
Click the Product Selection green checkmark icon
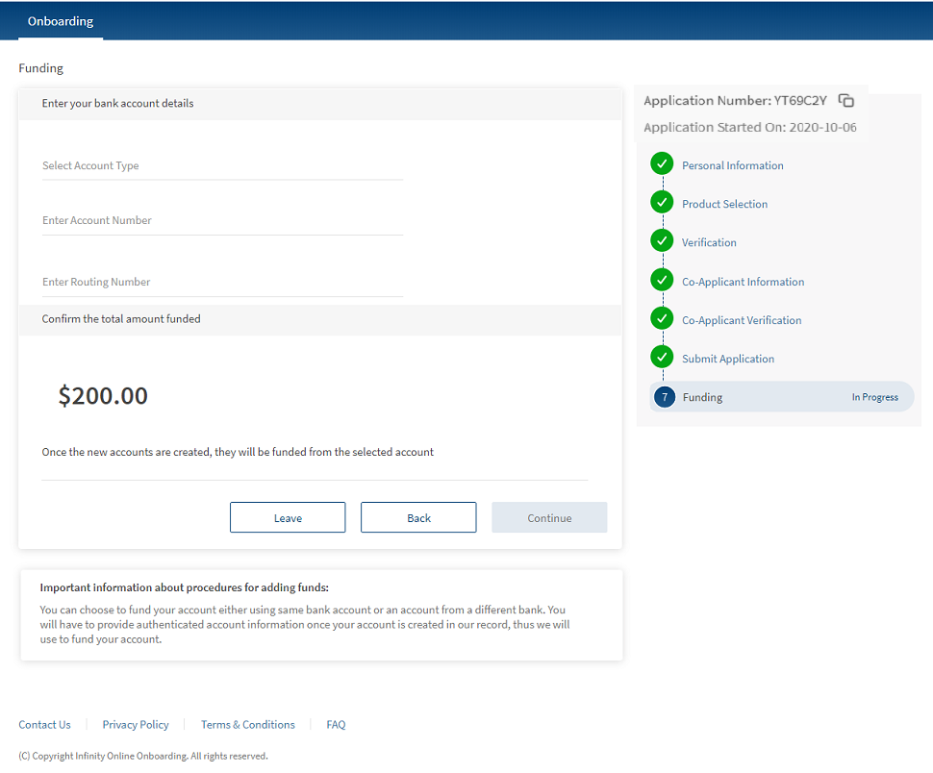tap(662, 202)
